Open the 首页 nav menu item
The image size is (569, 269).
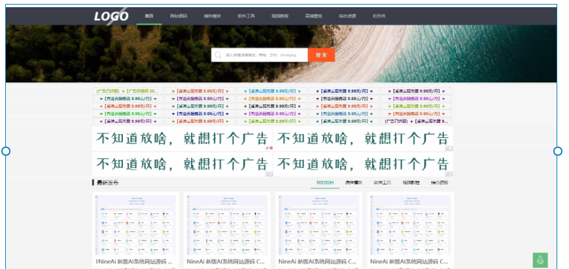coord(149,16)
